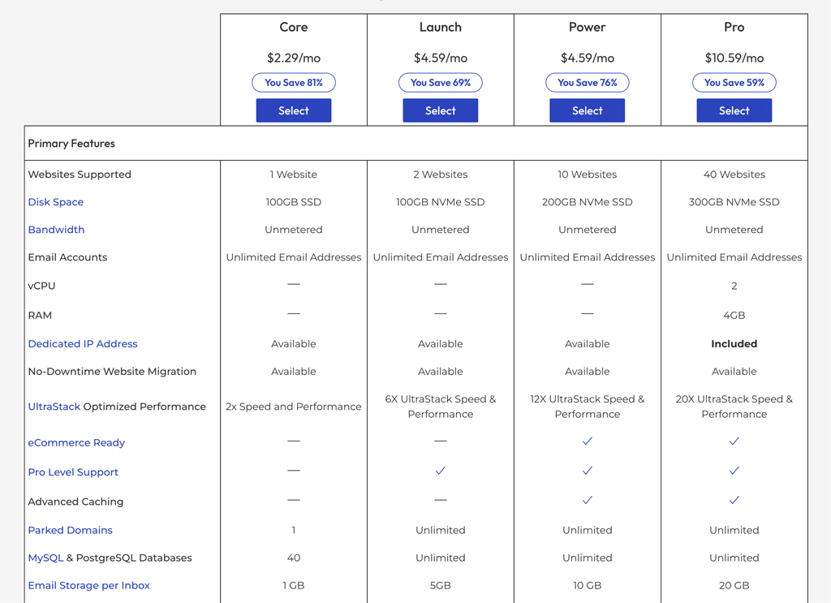This screenshot has width=831, height=603.
Task: Click the 'You Save 81%' badge under Core
Action: (x=293, y=82)
